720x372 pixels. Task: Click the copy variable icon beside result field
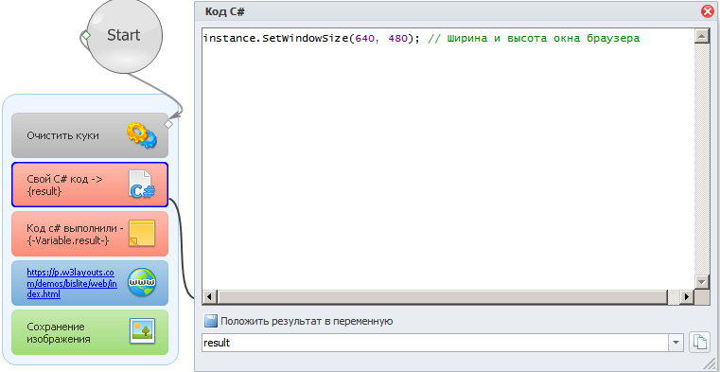[699, 343]
